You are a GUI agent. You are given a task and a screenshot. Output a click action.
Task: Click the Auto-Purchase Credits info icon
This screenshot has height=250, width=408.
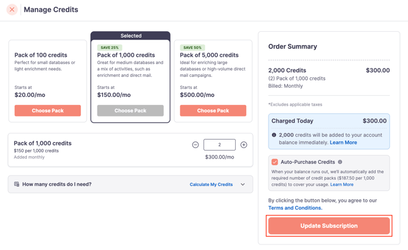340,162
